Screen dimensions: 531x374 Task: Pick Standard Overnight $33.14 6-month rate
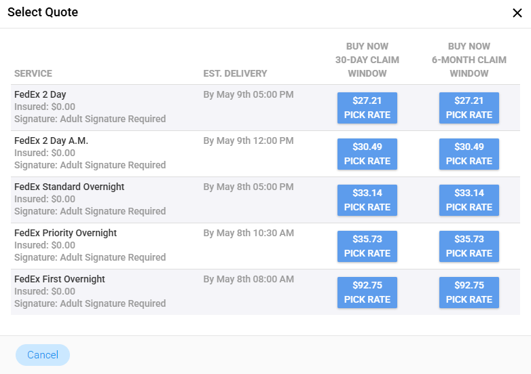click(x=469, y=200)
